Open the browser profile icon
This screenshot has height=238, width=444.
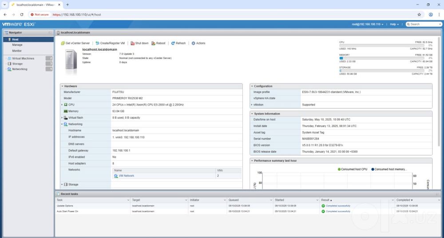(431, 15)
